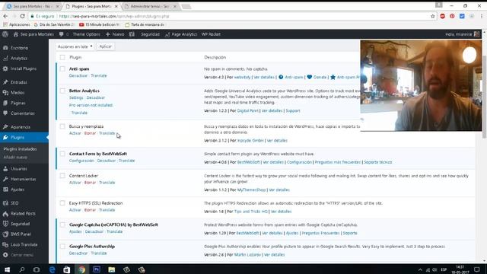Open Page Analytics in admin bar
This screenshot has width=487, height=274.
coord(181,34)
